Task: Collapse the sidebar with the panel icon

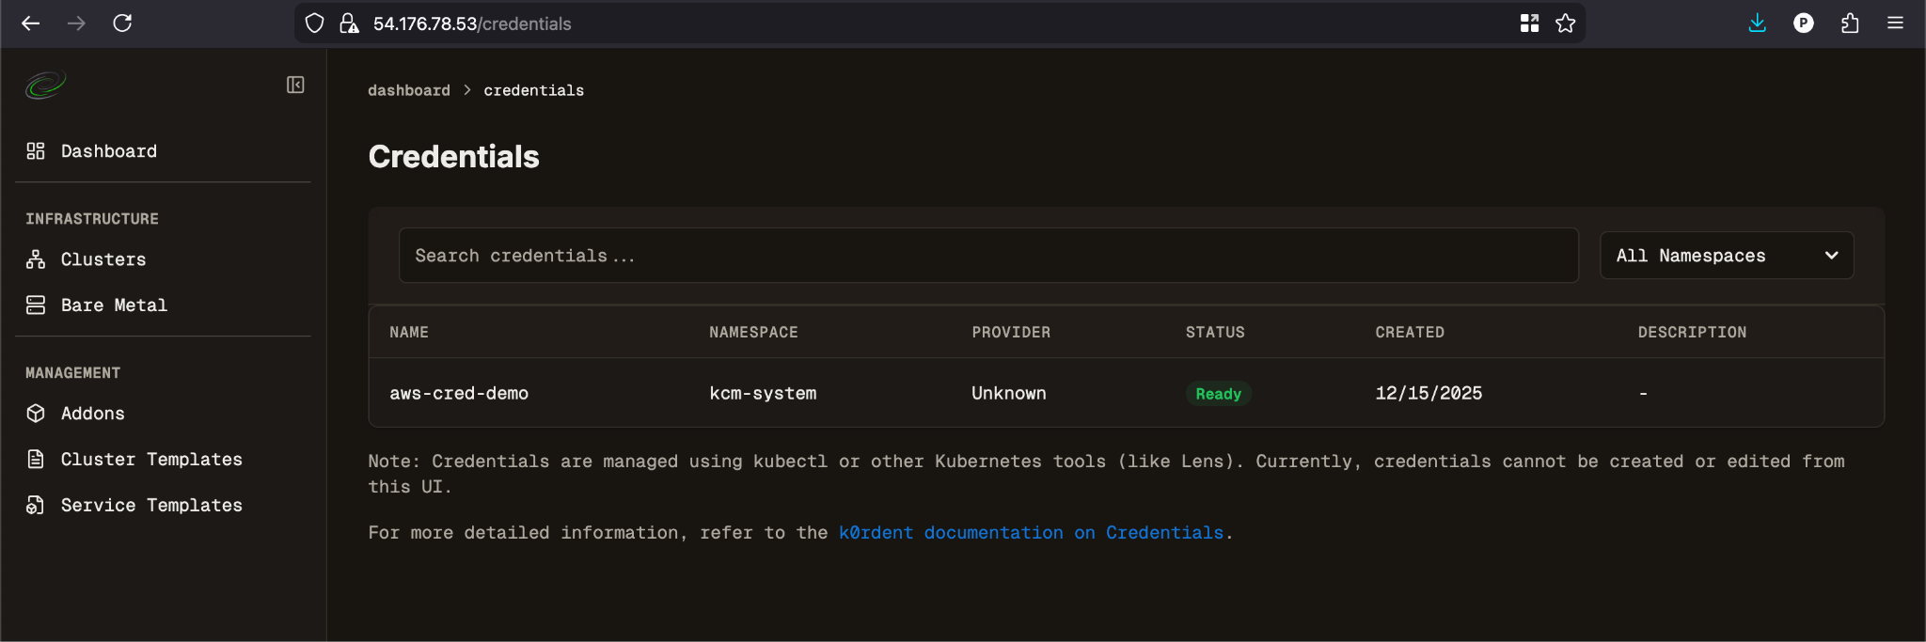Action: (x=295, y=86)
